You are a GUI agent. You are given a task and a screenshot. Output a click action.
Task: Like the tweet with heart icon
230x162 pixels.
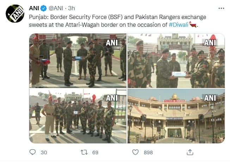tap(135, 152)
